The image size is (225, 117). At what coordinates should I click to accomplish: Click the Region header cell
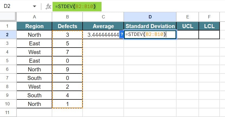(34, 26)
